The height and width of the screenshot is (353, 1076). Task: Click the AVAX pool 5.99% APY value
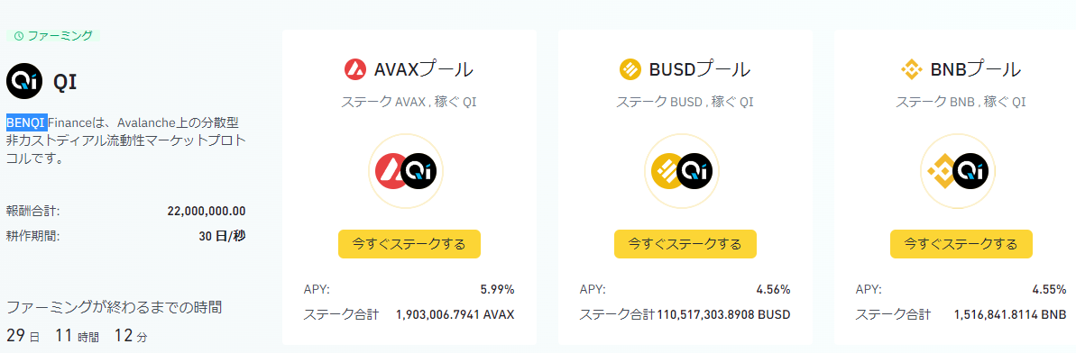tap(497, 289)
